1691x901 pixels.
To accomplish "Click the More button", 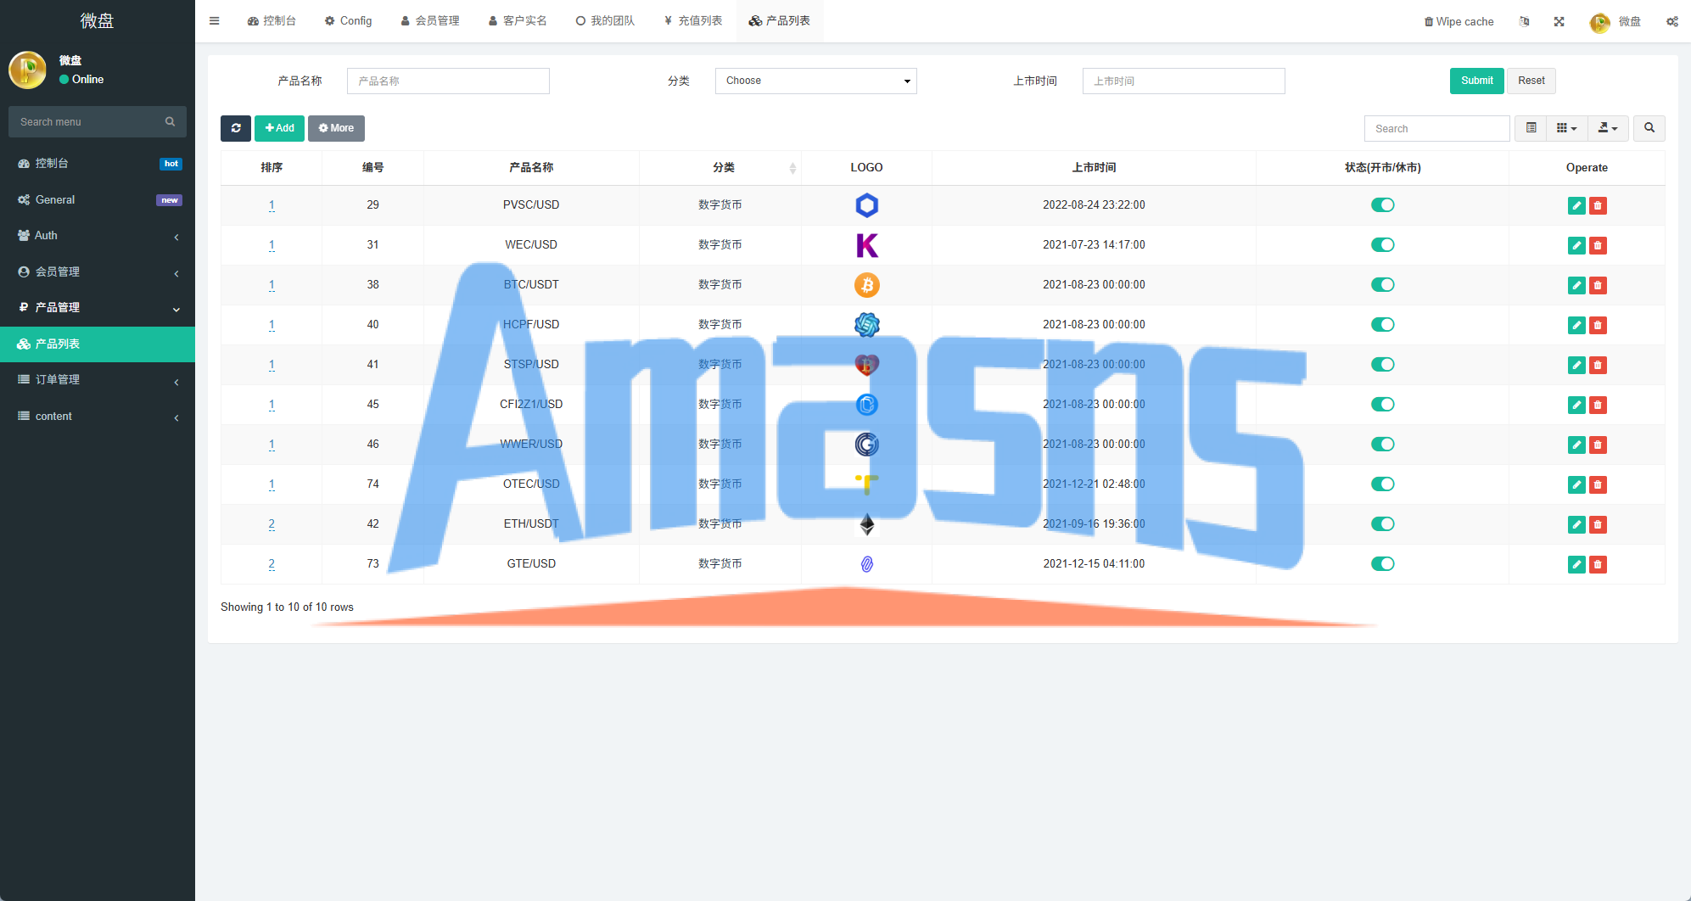I will (x=336, y=128).
